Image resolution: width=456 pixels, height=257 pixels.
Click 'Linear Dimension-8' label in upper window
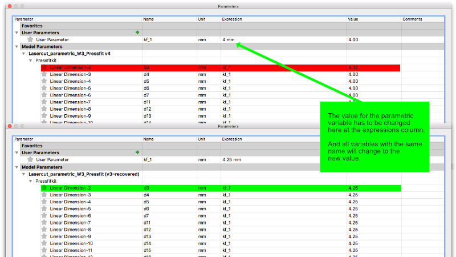tap(70, 109)
